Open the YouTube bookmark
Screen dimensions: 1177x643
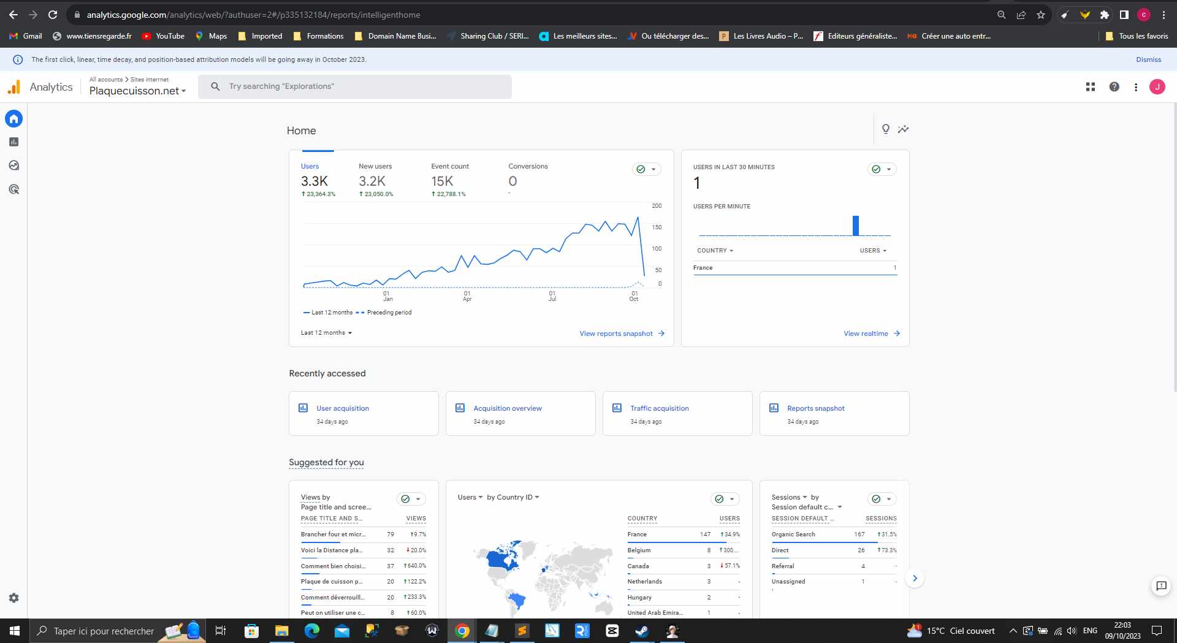[163, 36]
